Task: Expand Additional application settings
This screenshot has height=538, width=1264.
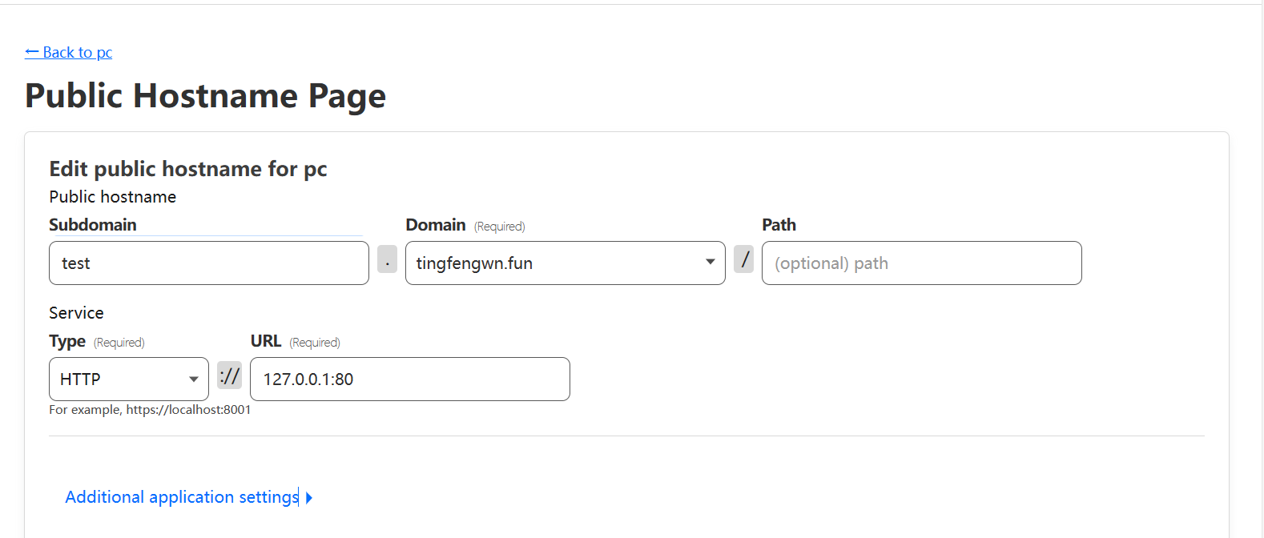Action: [x=182, y=497]
